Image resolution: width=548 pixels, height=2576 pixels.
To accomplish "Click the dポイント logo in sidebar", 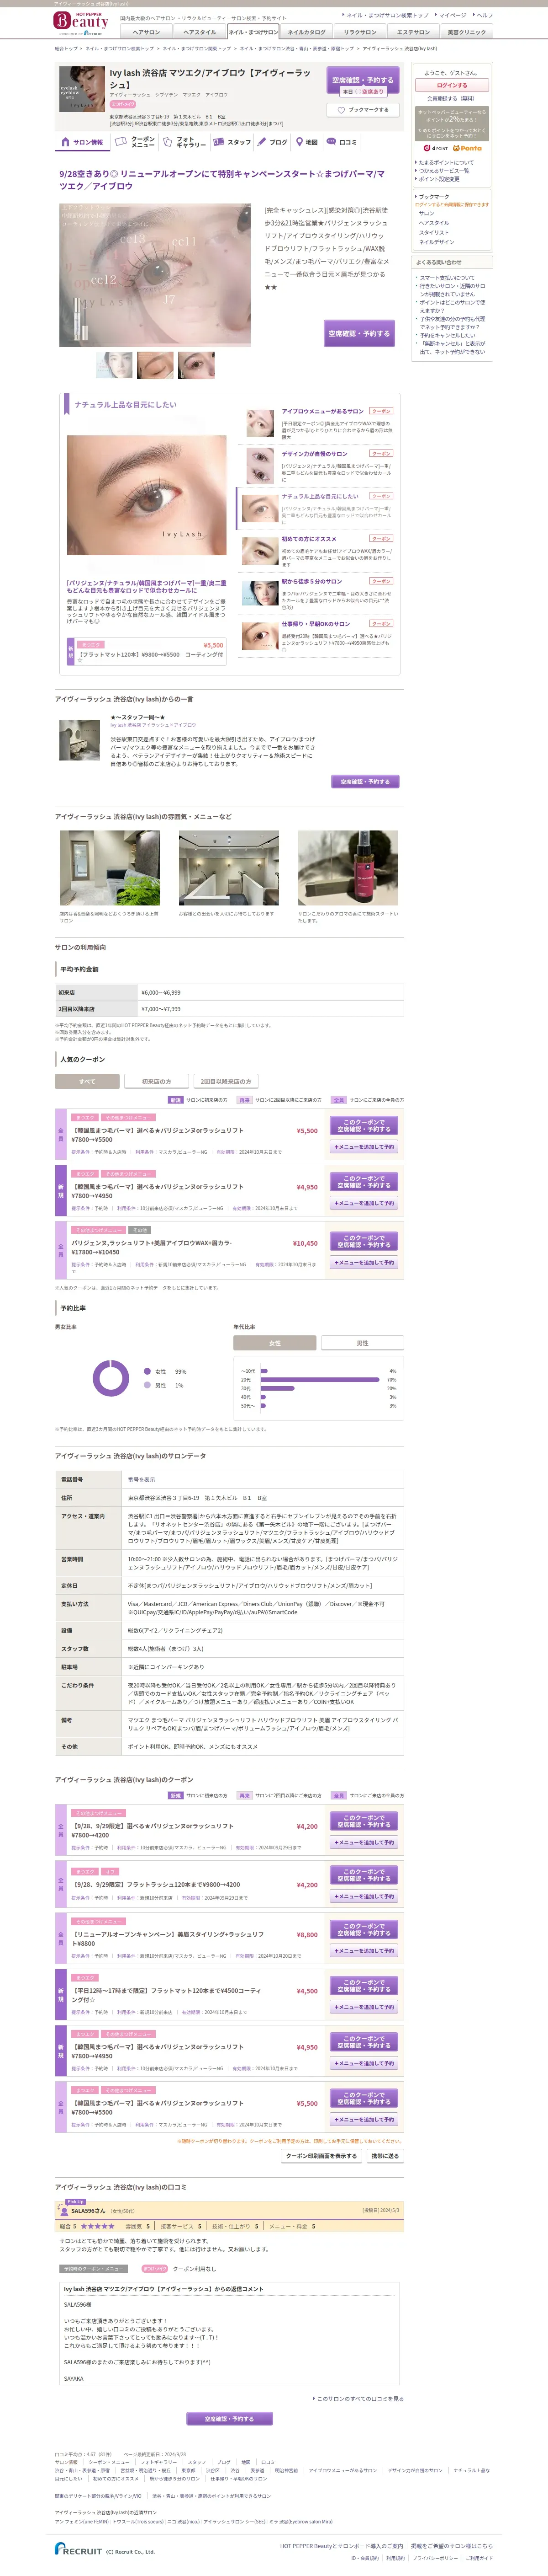I will click(x=436, y=148).
